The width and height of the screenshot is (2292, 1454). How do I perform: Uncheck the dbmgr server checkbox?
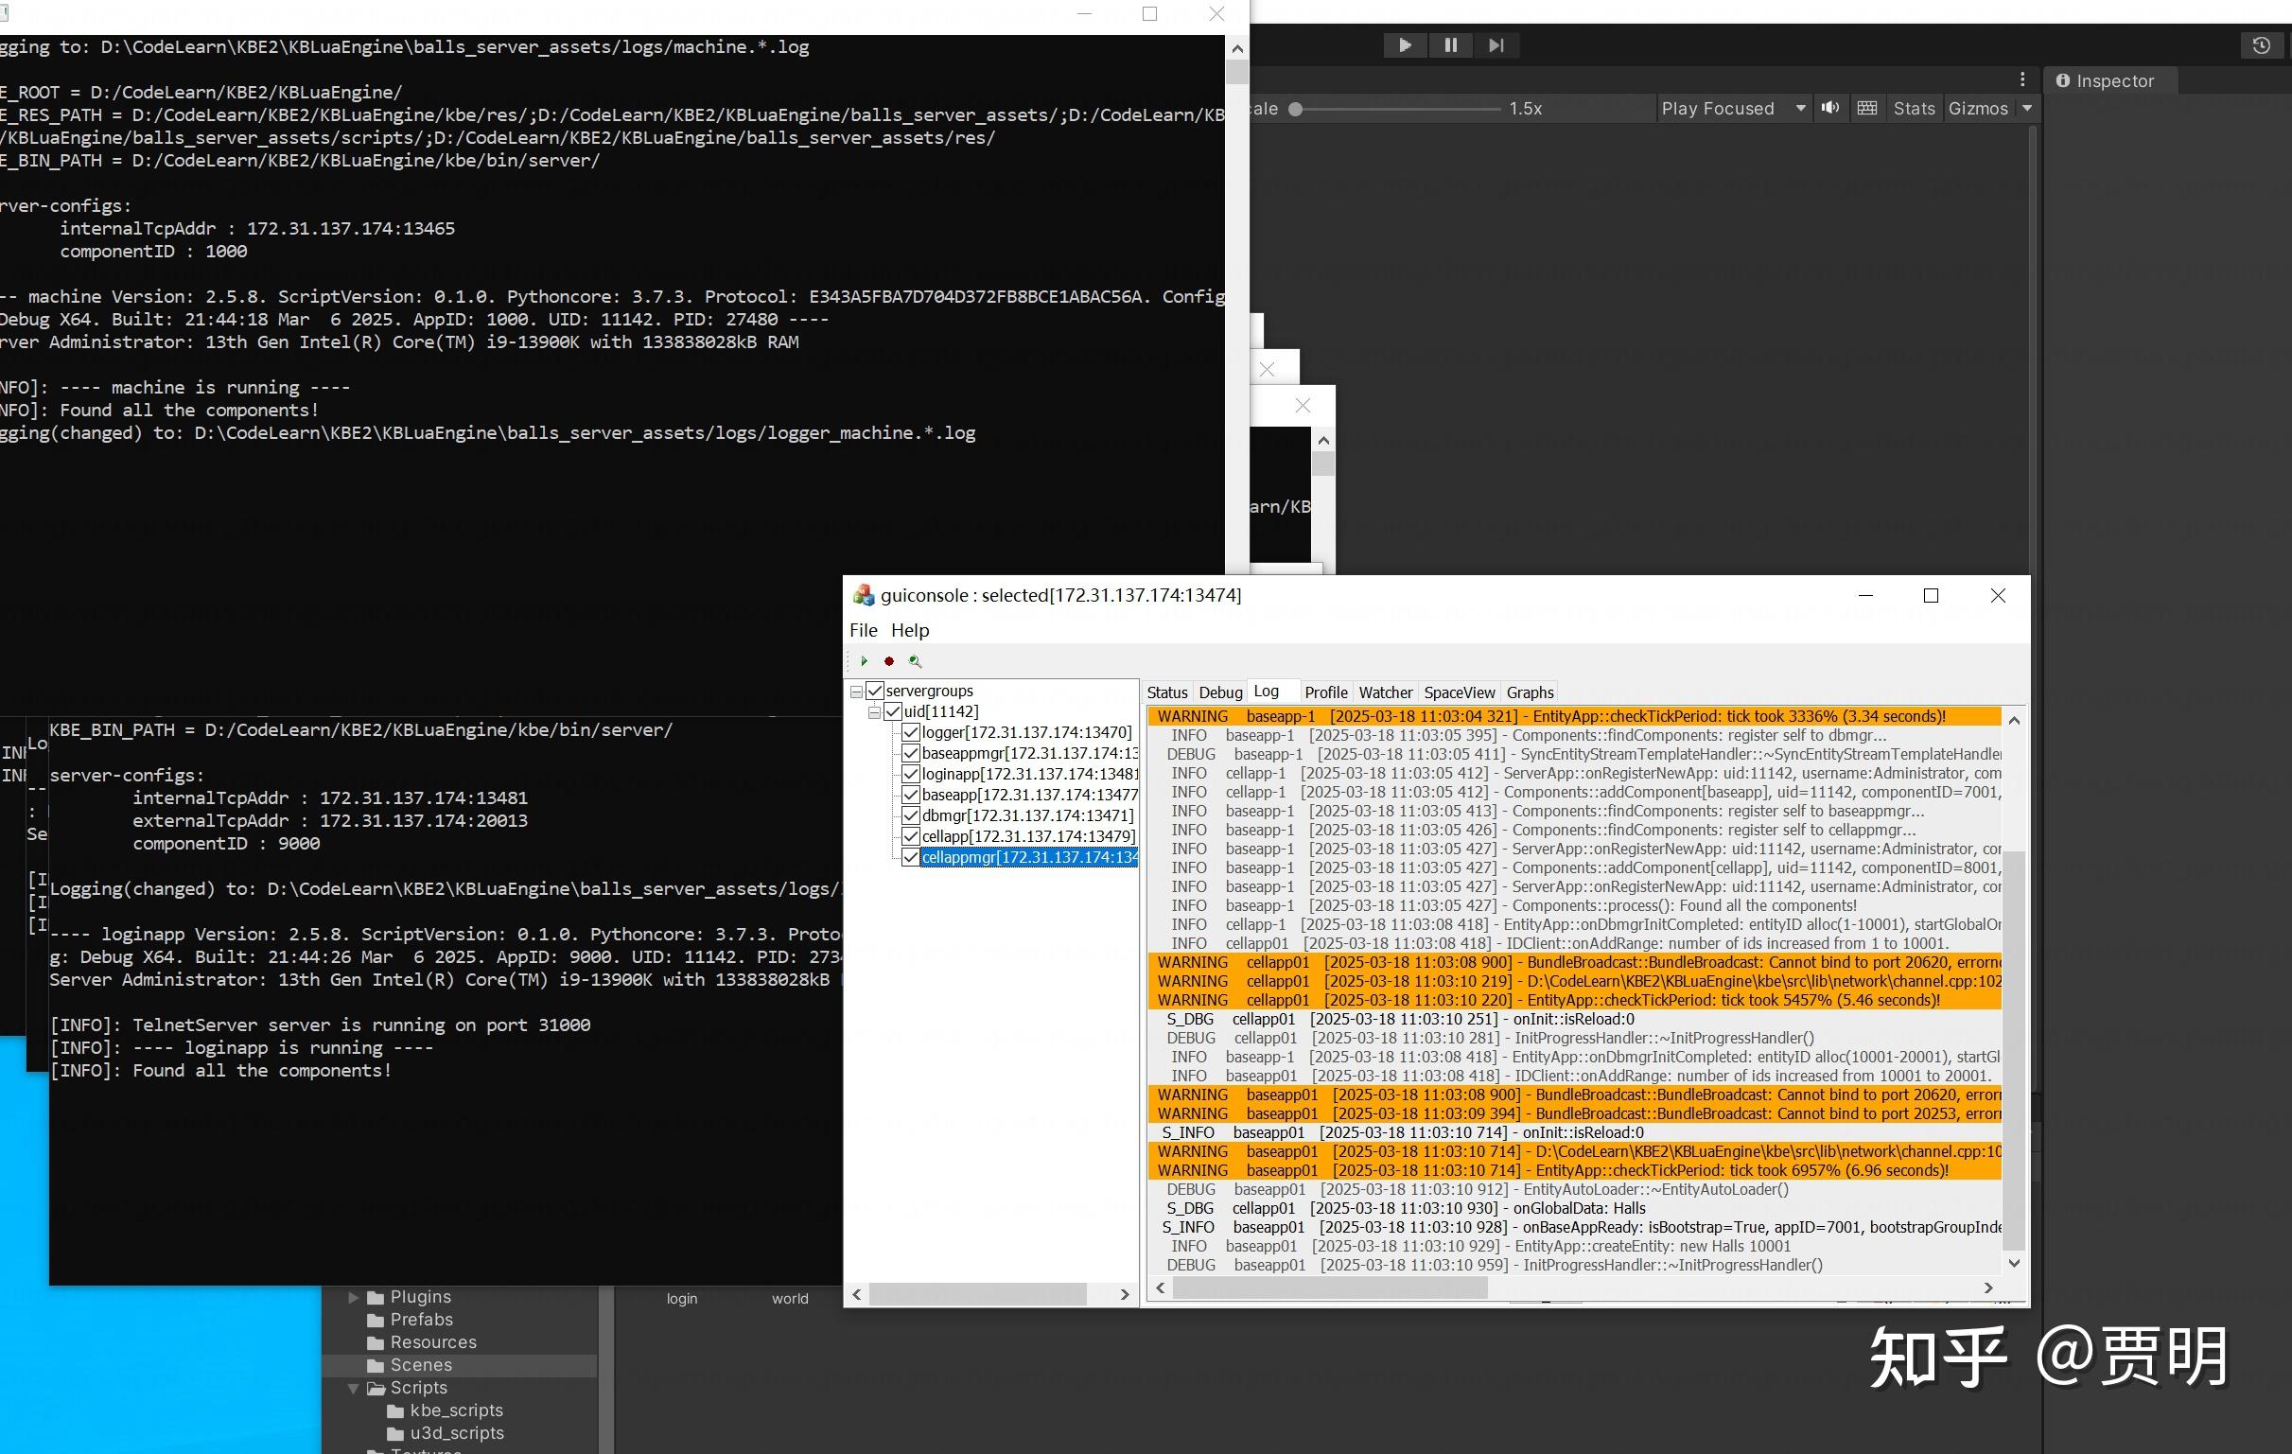coord(911,815)
